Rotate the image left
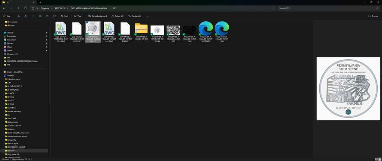This screenshot has height=161, width=382. pos(118,16)
